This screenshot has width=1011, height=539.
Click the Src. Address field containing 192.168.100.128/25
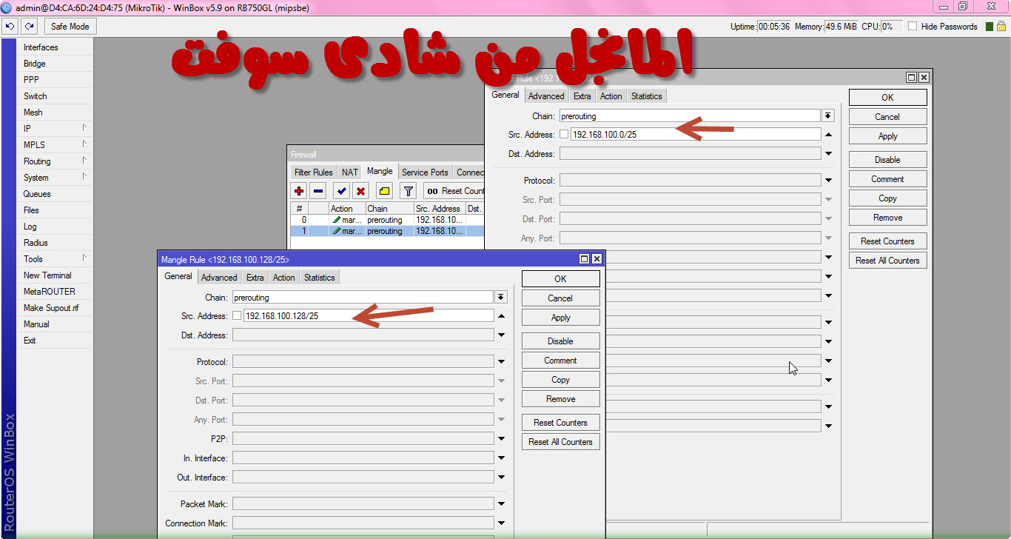368,315
